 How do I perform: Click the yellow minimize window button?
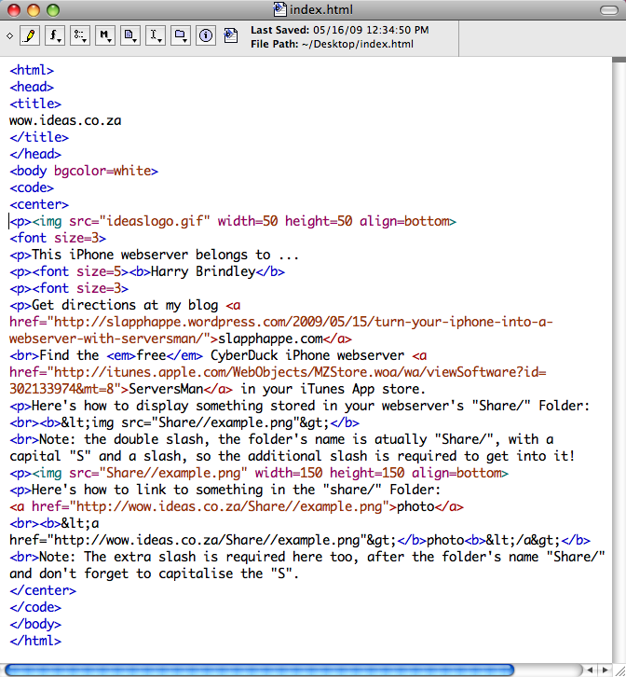(33, 9)
